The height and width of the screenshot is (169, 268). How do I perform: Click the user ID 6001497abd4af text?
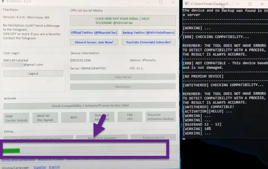click(x=16, y=60)
